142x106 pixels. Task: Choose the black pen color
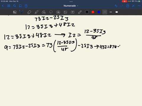tap(87, 12)
